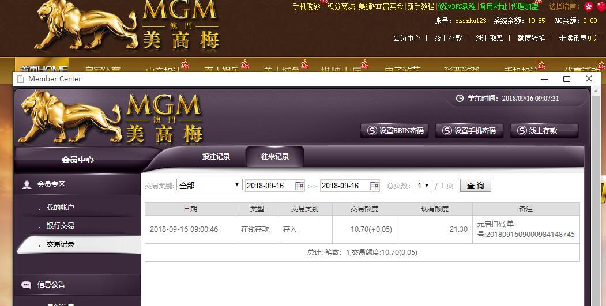The image size is (606, 306).
Task: Switch to the 往来记录 tab
Action: (275, 157)
